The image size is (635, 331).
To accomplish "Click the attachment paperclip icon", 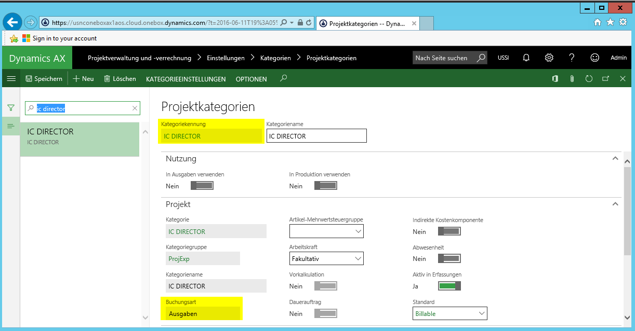I will 572,79.
